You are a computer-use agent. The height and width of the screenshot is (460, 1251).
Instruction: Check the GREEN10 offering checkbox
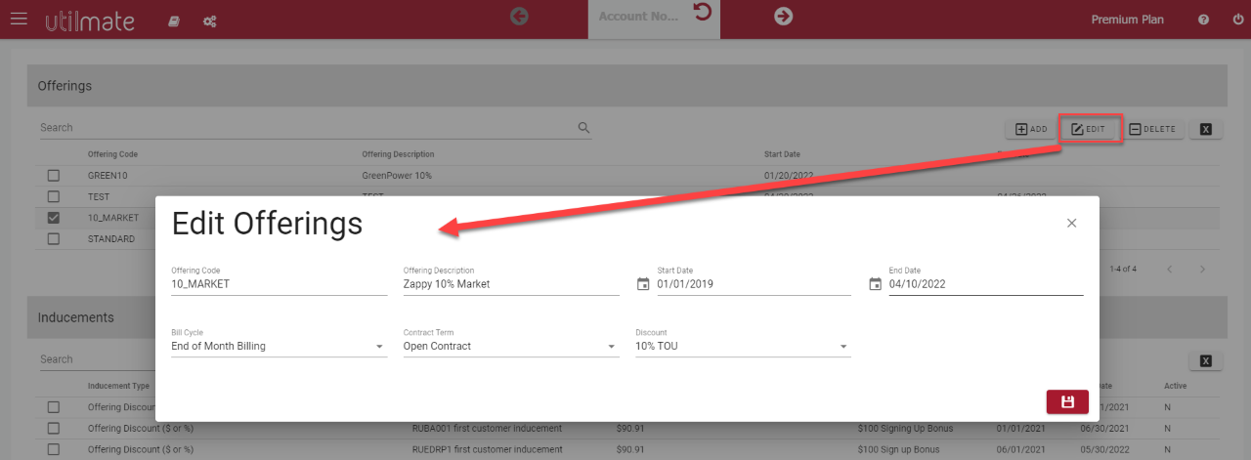(x=54, y=176)
